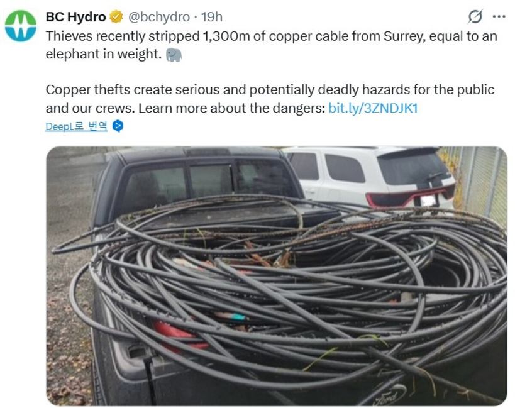Click the @bchydro handle
This screenshot has height=408, width=515.
coord(158,17)
